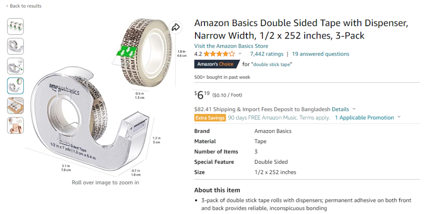Viewport: 425px width, 214px height.
Task: Select first thumbnail showing three tape rolls
Action: (15, 27)
